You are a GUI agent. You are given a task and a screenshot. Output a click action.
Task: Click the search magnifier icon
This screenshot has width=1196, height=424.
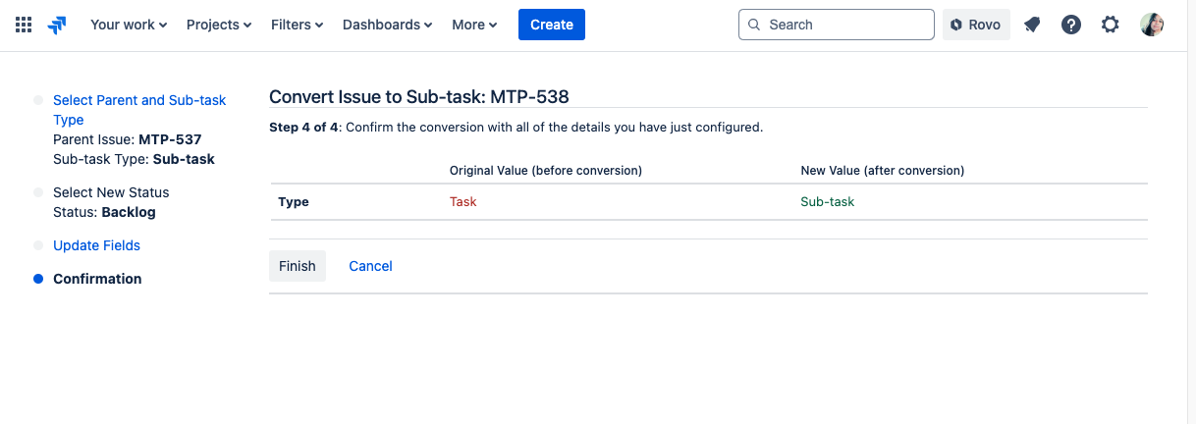[x=754, y=25]
